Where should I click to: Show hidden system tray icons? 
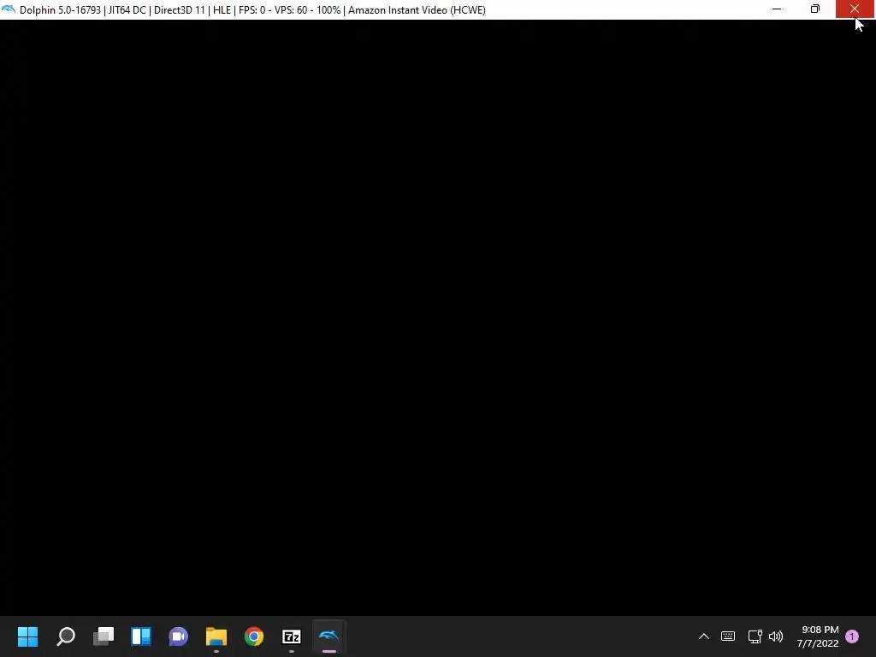(704, 636)
